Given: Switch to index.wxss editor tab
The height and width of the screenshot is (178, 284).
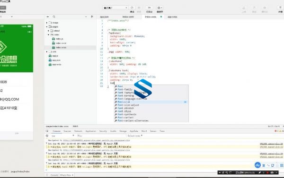Looking at the screenshot, I should (151, 17).
